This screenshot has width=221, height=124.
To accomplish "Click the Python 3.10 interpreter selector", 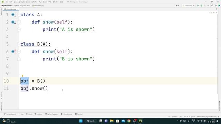I will click(206, 117).
